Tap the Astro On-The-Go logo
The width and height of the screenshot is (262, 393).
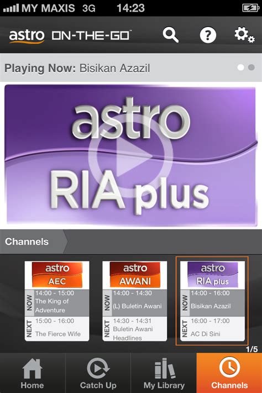coord(70,36)
